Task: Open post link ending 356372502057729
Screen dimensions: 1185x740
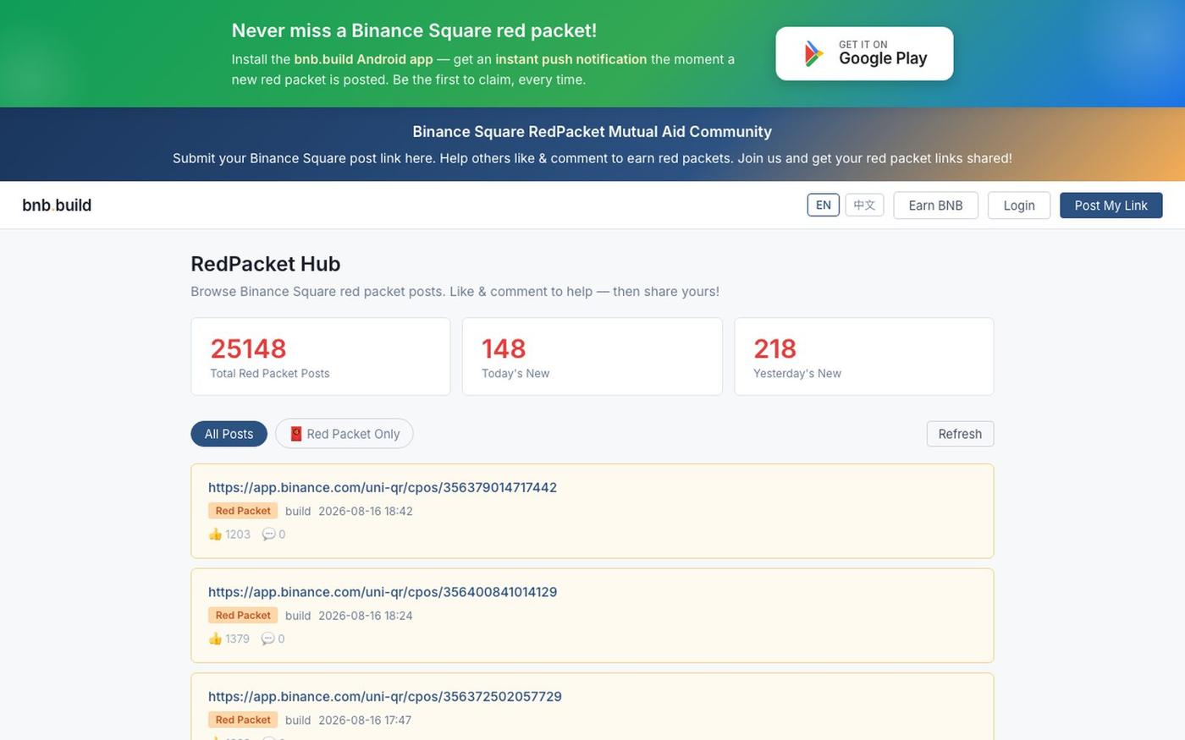Action: pyautogui.click(x=385, y=697)
